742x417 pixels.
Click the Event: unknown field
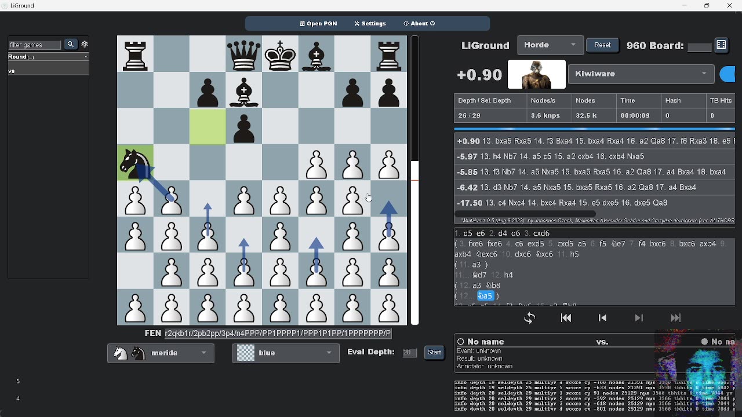click(479, 351)
